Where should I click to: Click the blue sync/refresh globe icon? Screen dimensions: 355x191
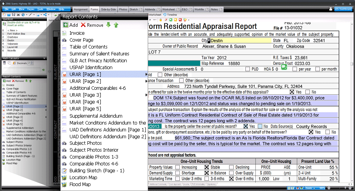tap(23, 15)
